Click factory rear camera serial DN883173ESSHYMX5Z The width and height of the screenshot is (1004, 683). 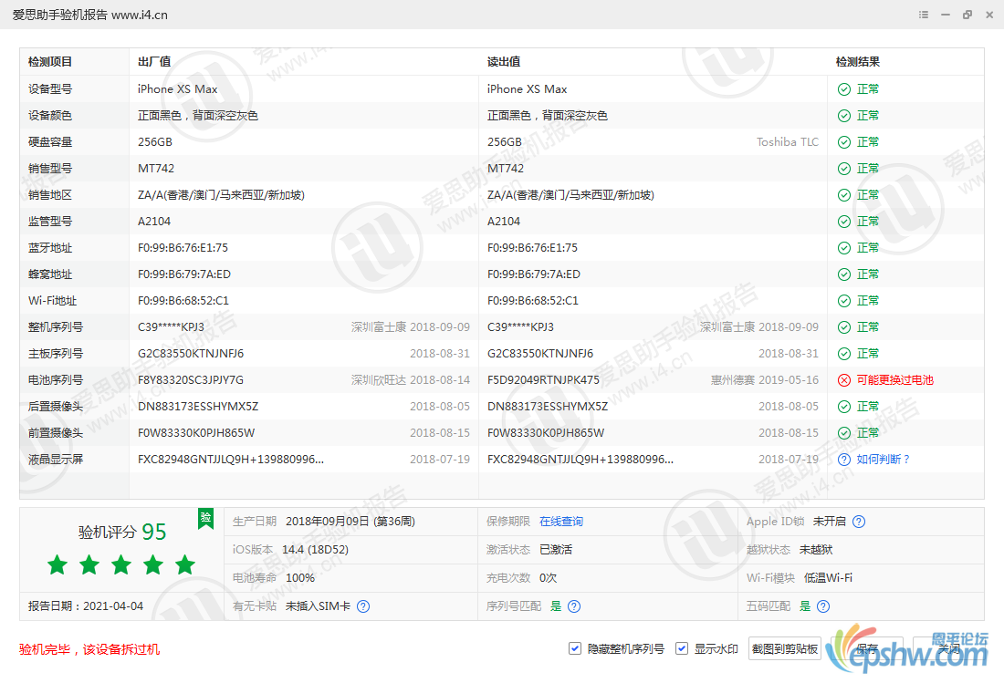click(x=198, y=407)
